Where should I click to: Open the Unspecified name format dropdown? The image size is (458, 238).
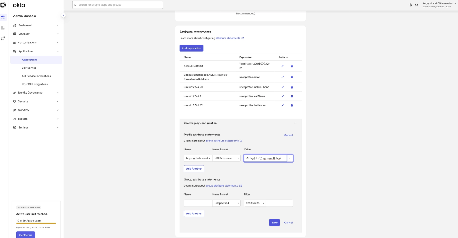[226, 203]
